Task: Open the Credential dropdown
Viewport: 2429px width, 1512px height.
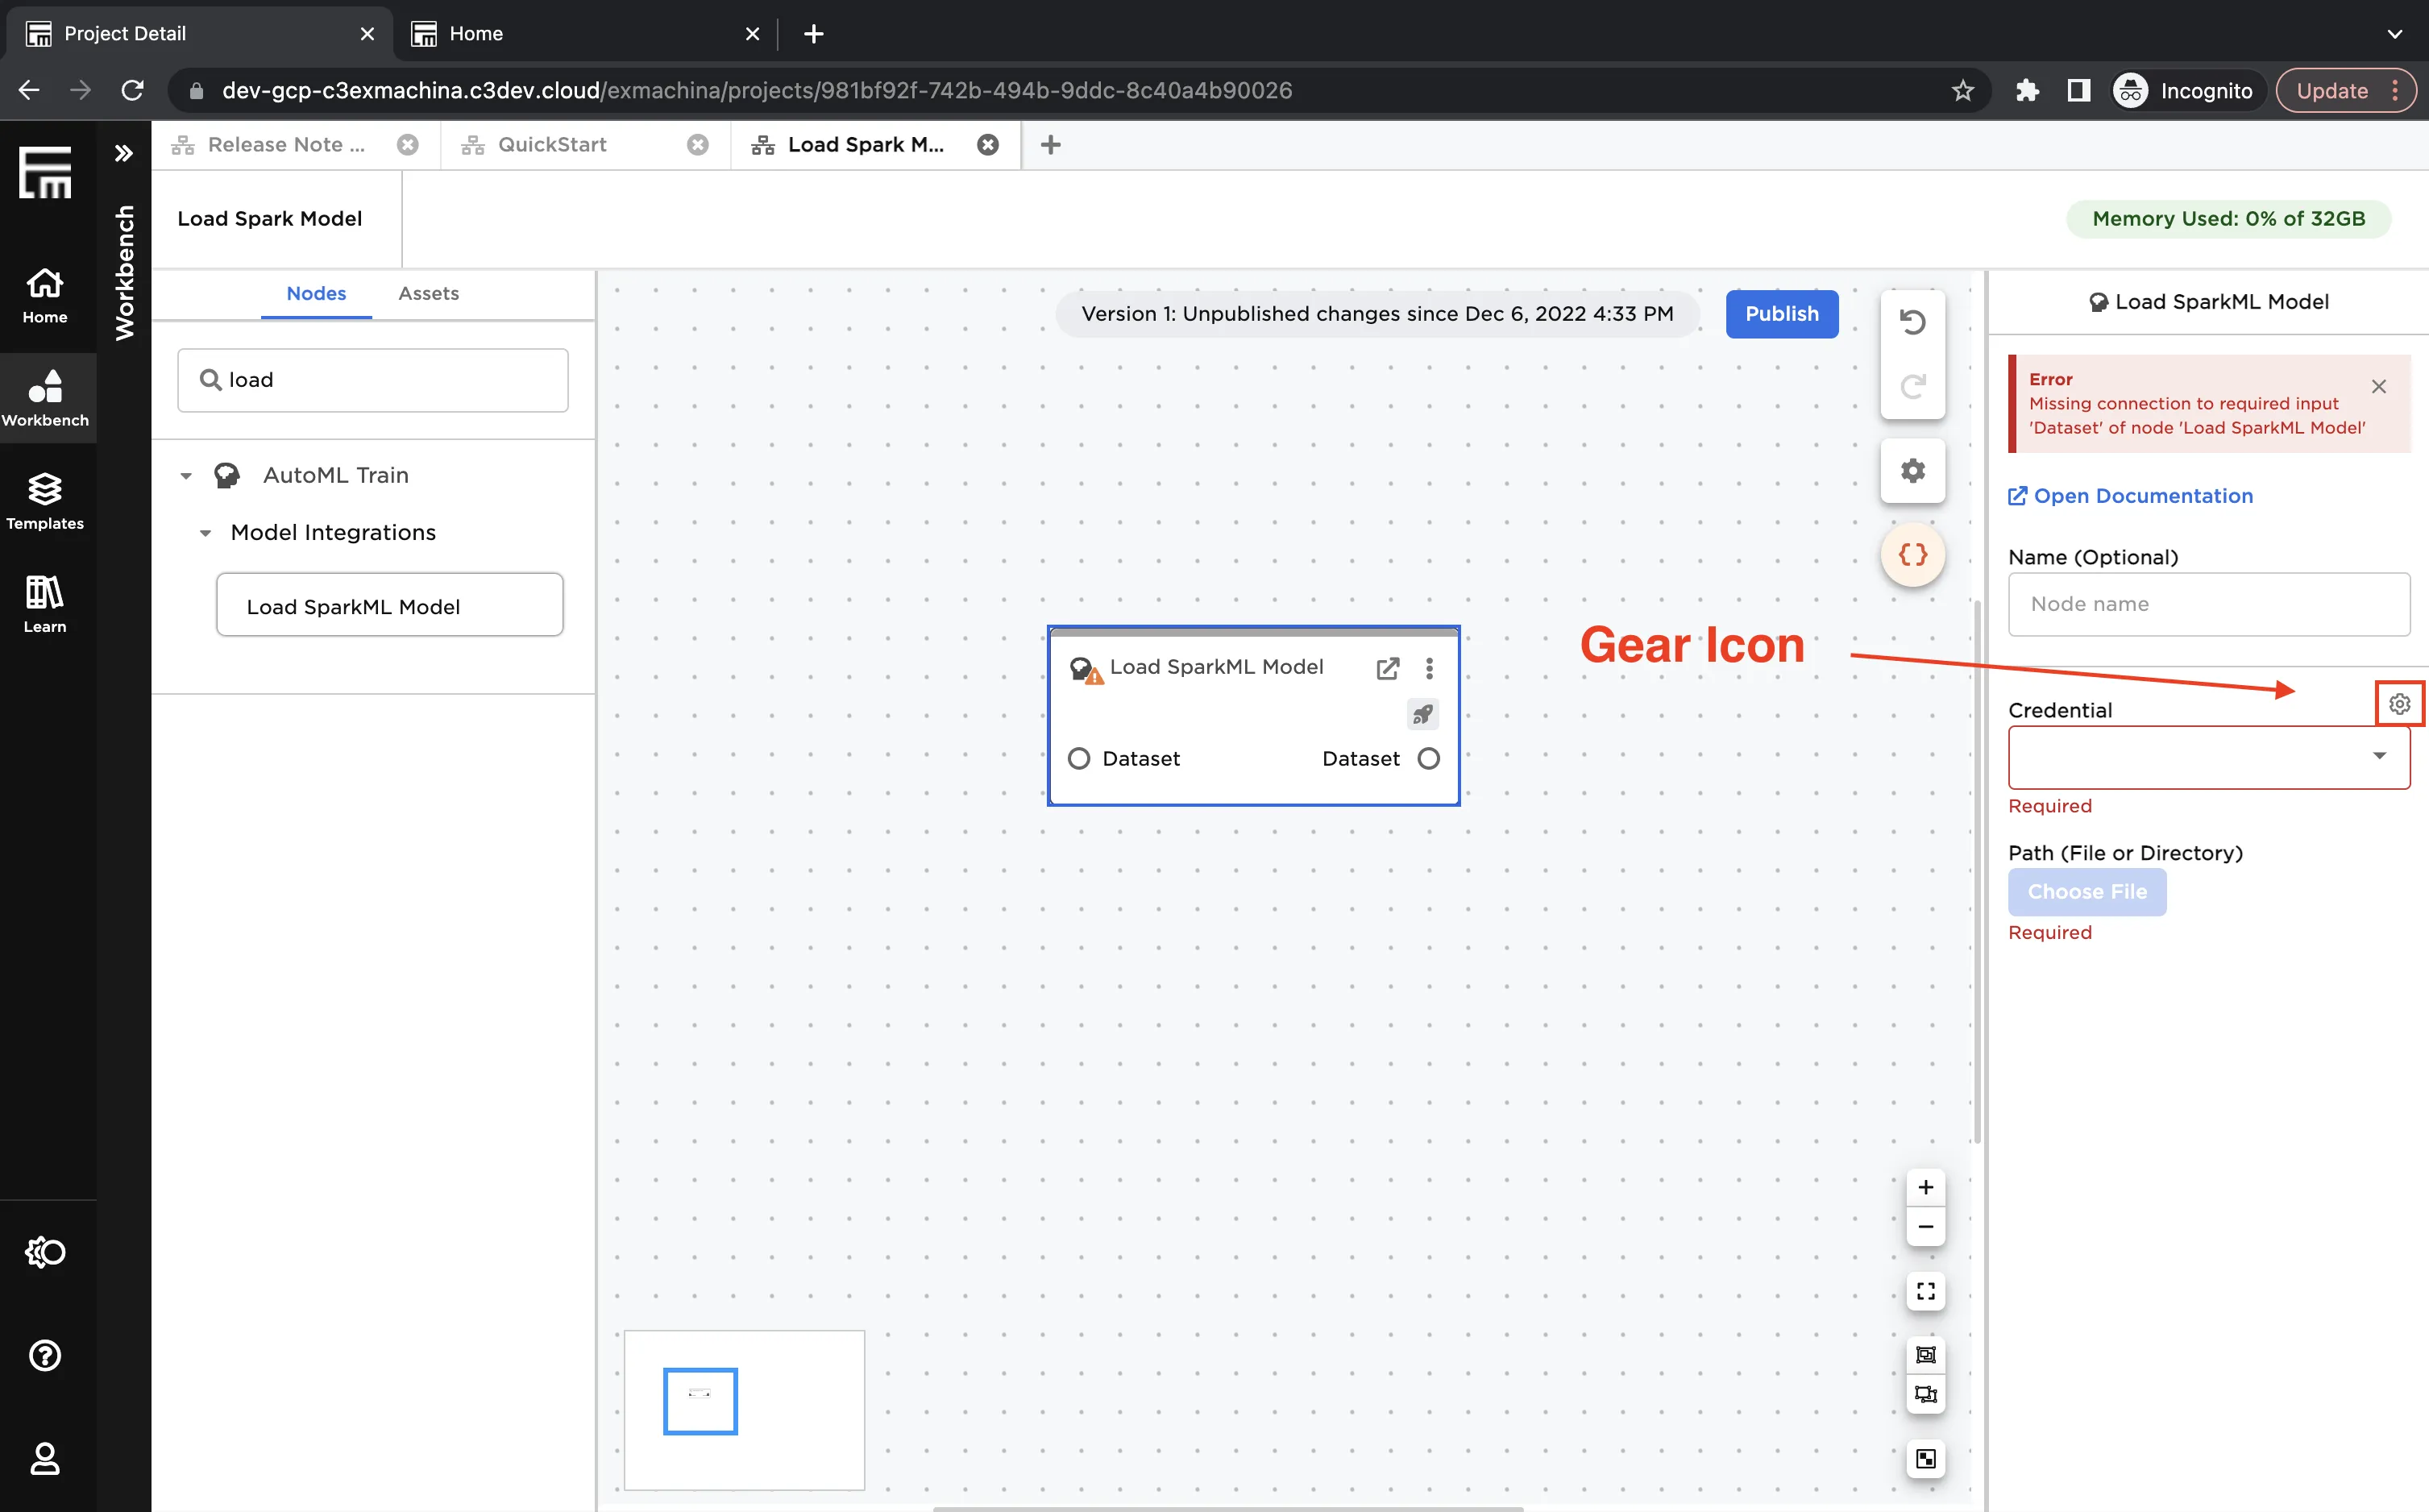Action: pyautogui.click(x=2208, y=758)
